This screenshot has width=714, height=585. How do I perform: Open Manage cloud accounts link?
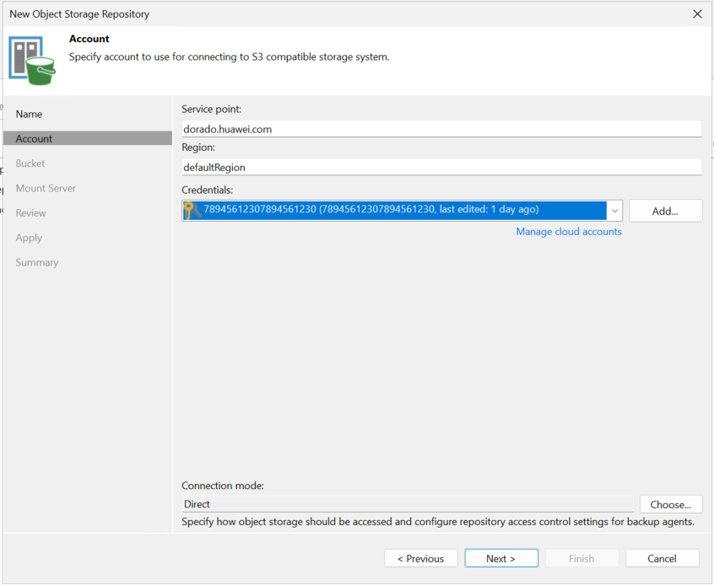(x=569, y=232)
